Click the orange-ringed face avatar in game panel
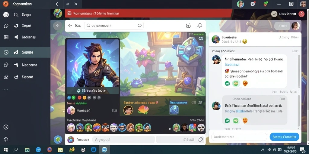Screen dimensions: 309x154 pos(128,110)
